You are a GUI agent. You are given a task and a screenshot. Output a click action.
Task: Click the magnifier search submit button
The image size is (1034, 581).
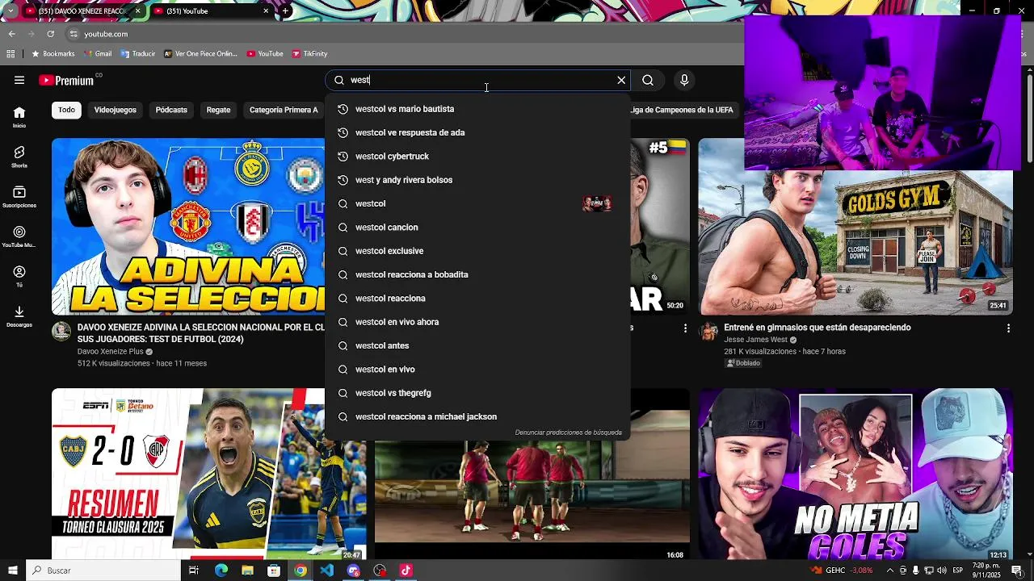pos(648,80)
